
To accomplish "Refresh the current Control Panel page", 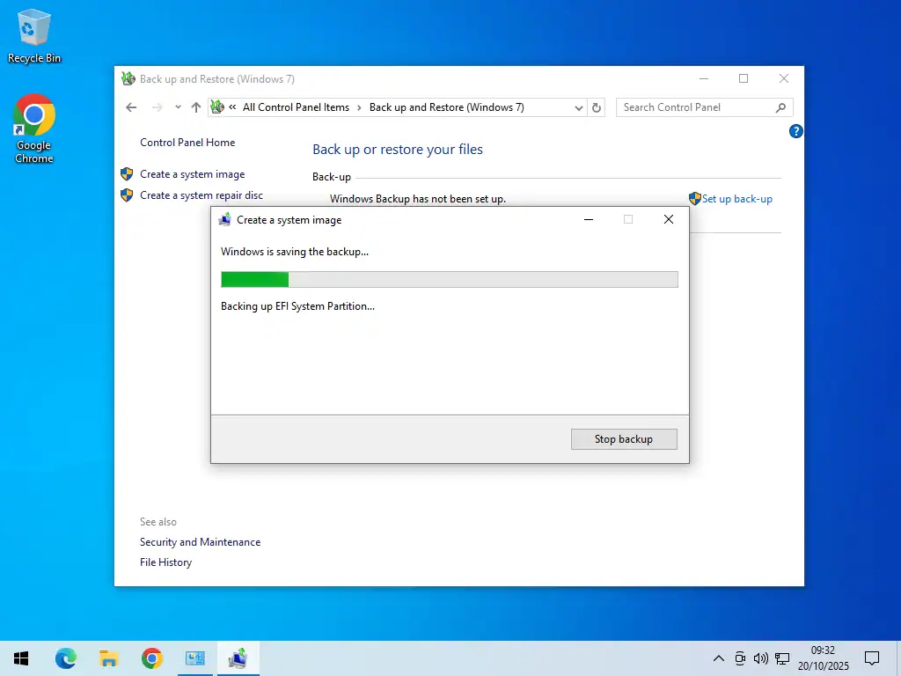I will tap(597, 107).
